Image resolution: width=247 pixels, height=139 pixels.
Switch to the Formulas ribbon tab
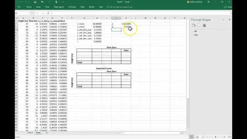tap(72, 7)
